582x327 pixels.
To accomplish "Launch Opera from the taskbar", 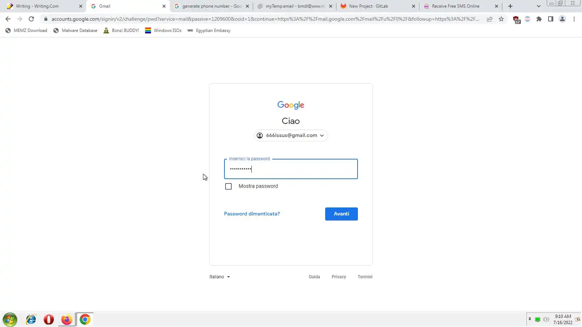I will click(x=49, y=319).
